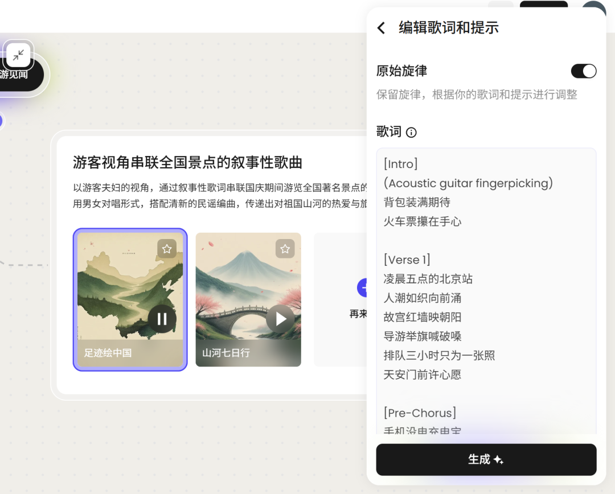Go back from the lyrics and prompt editing panel
Image resolution: width=615 pixels, height=494 pixels.
(x=381, y=28)
